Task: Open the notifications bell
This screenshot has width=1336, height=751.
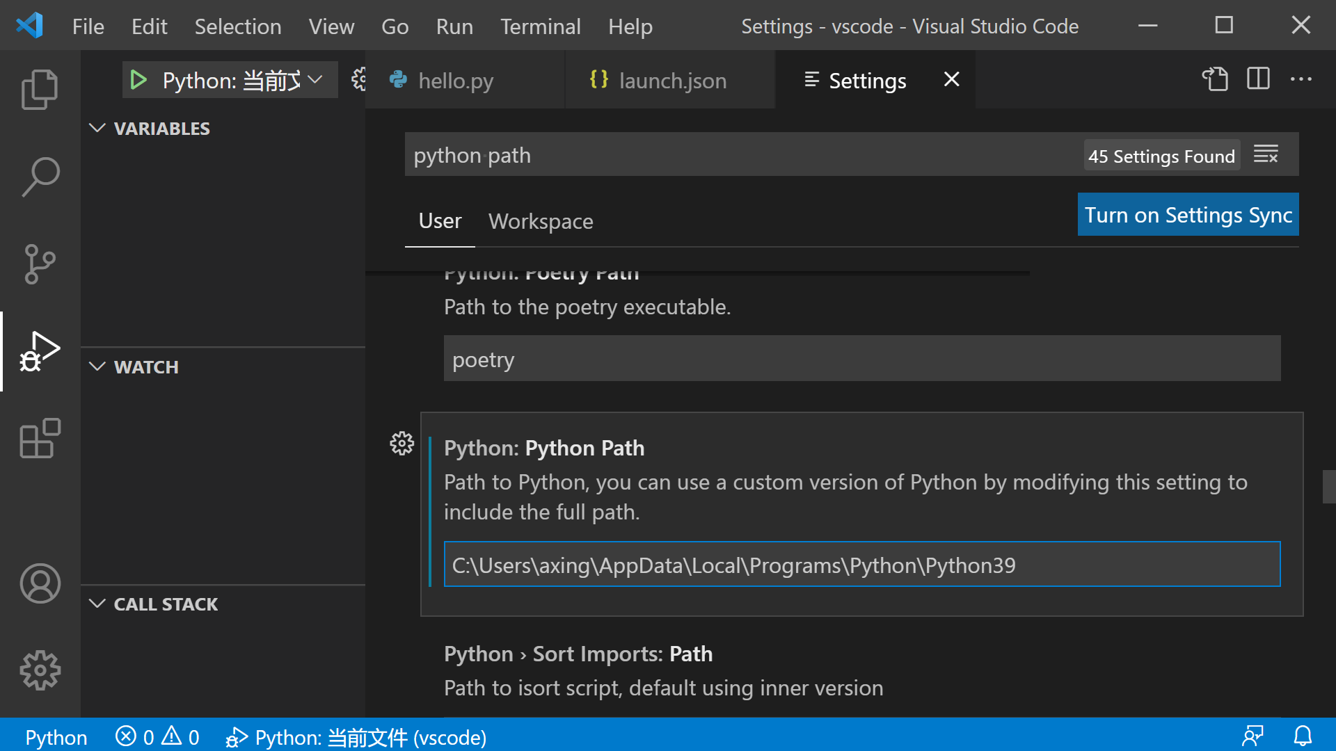Action: [x=1303, y=736]
